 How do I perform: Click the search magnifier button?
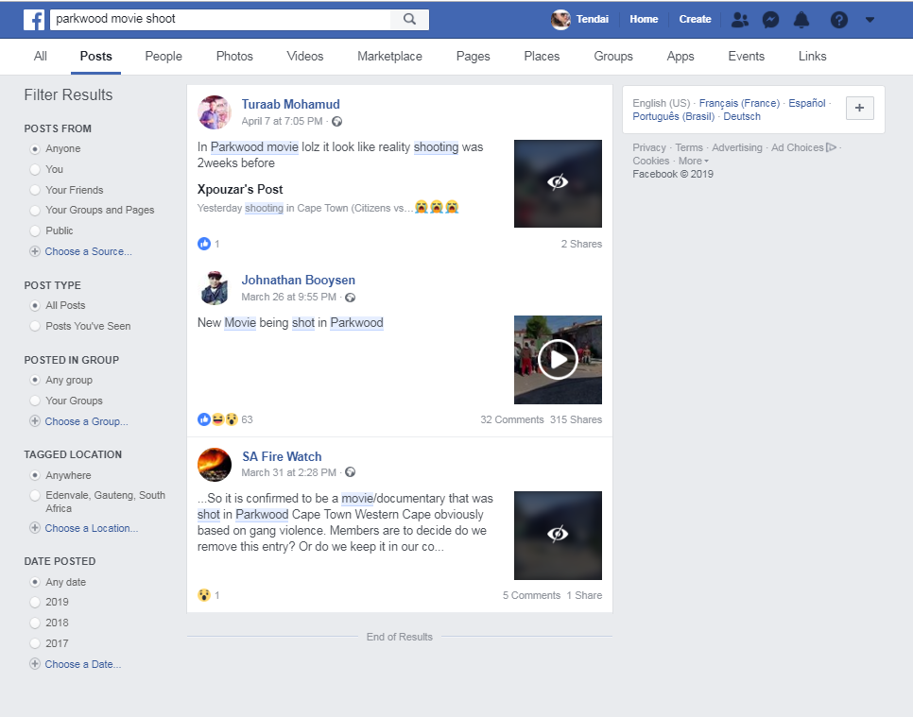click(410, 19)
